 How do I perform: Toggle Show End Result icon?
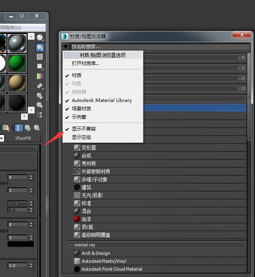(19, 128)
